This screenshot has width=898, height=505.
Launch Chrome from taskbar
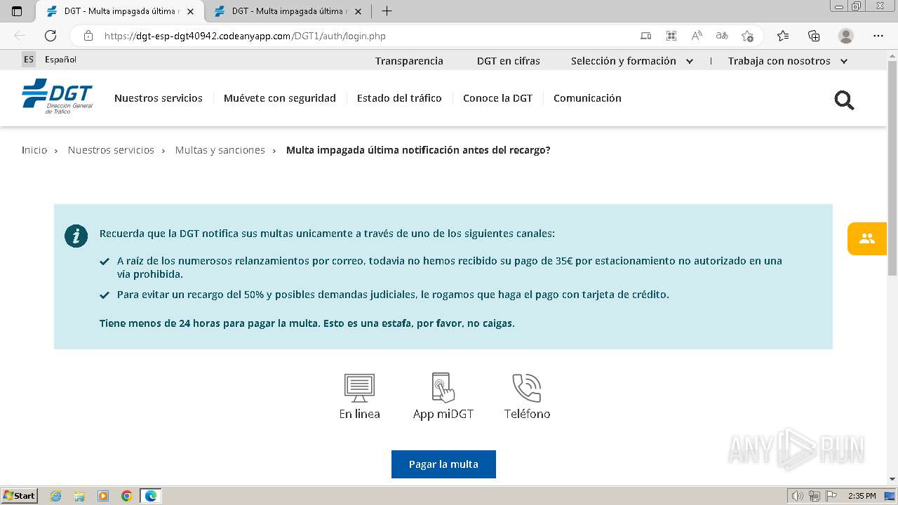pyautogui.click(x=127, y=496)
